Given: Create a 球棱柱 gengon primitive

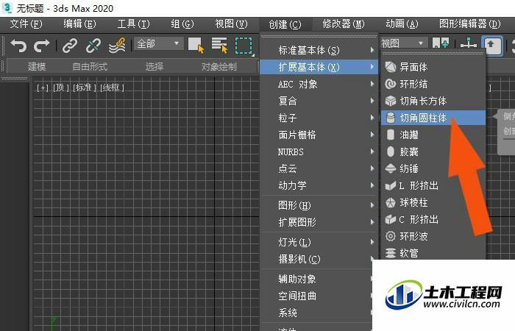Looking at the screenshot, I should click(433, 202).
